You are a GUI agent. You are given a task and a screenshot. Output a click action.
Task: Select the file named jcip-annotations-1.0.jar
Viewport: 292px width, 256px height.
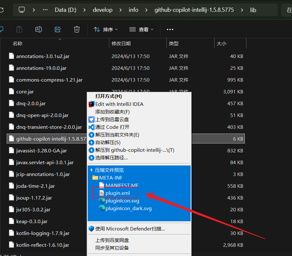[x=43, y=174]
